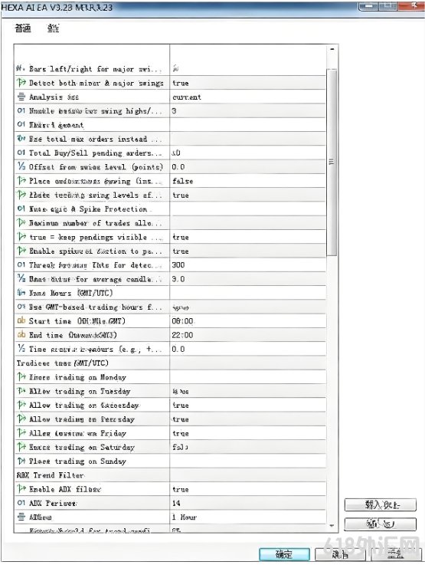Click the icon of trading on Monday row

click(21, 377)
